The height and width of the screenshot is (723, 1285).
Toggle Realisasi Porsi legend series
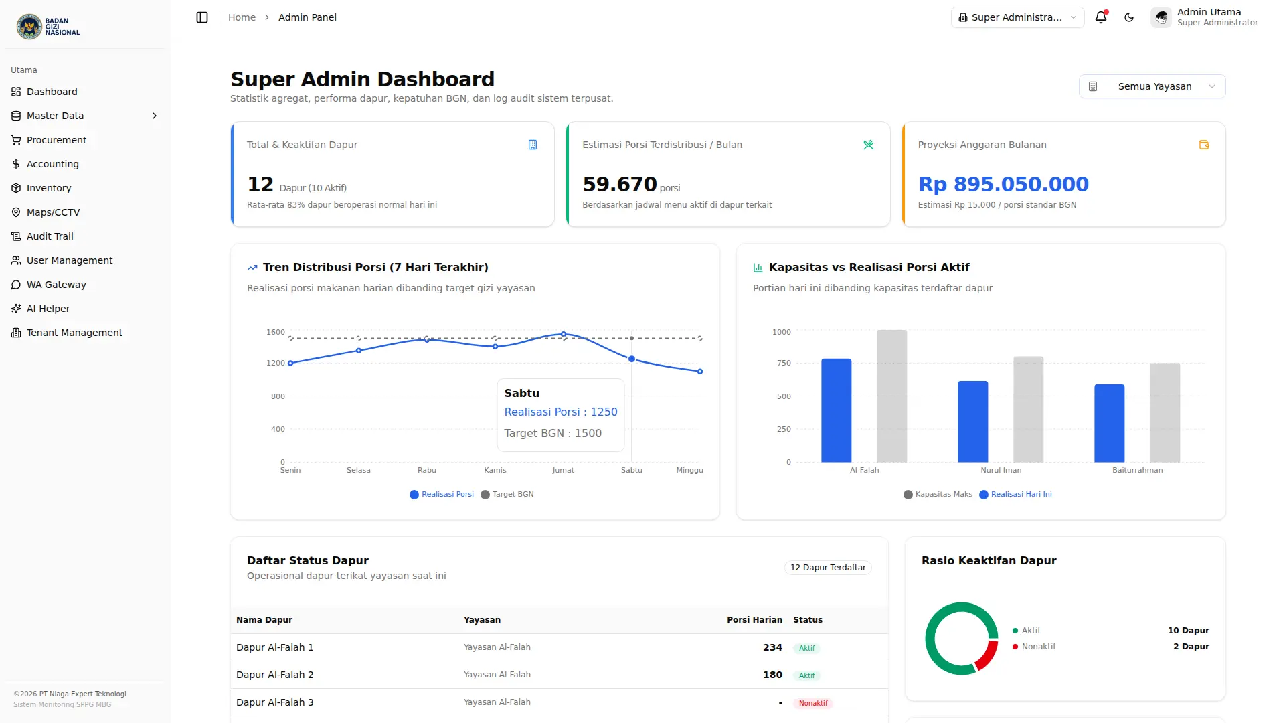click(x=442, y=495)
